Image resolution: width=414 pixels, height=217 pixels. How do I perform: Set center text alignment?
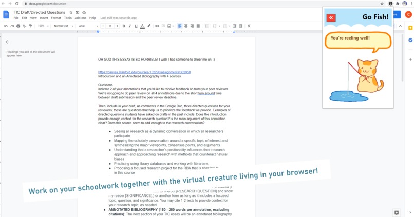pos(186,26)
